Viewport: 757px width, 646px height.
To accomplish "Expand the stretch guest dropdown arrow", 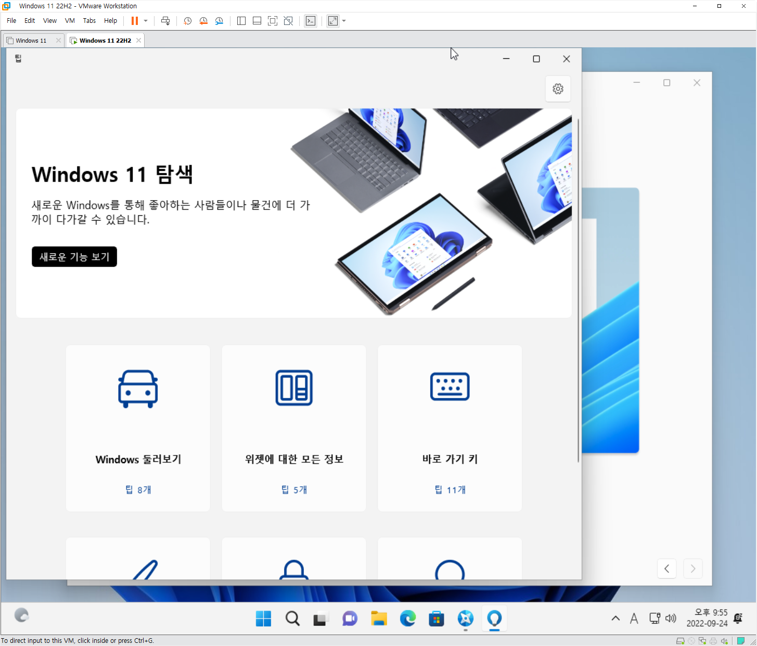I will [344, 21].
